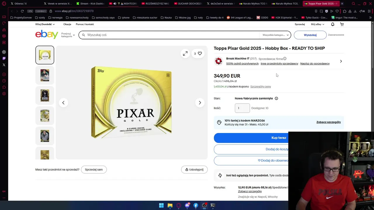The width and height of the screenshot is (374, 210).
Task: Select first Pixar Gold box thumbnail
Action: [x=45, y=55]
